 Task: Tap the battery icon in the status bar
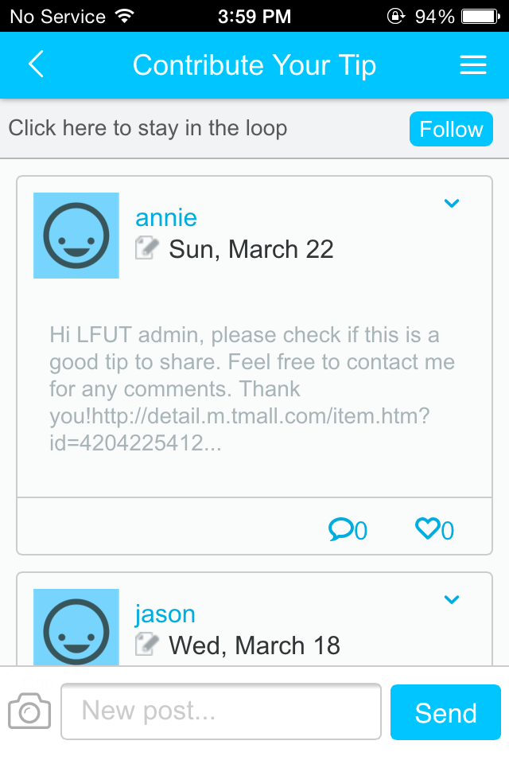click(480, 16)
